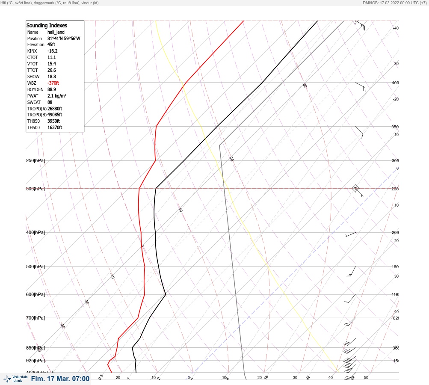Viewport: 429px width, 385px height.
Task: Click the wind barb at 500 hPa level
Action: pyautogui.click(x=351, y=271)
